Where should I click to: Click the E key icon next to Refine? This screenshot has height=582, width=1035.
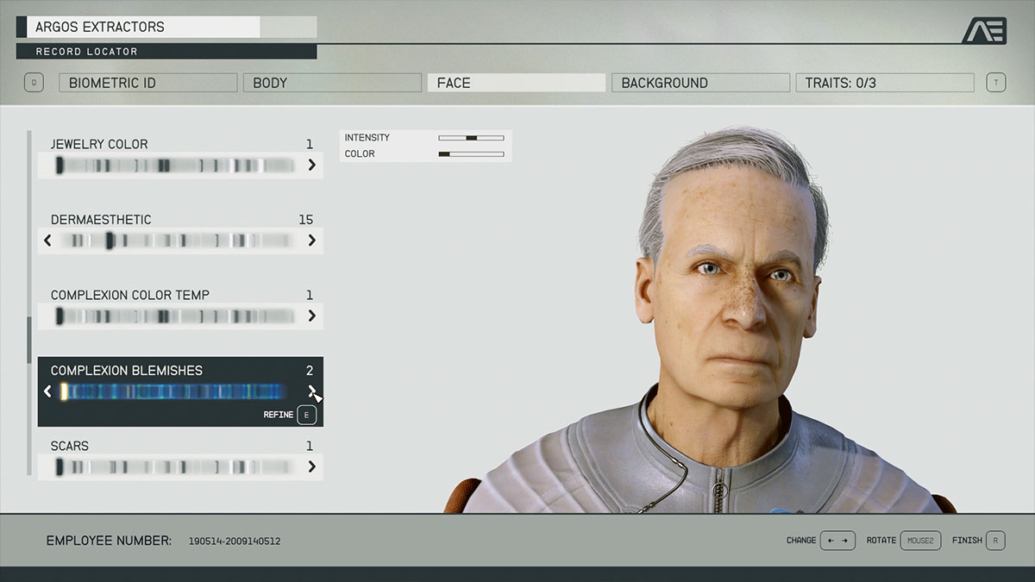pyautogui.click(x=305, y=415)
